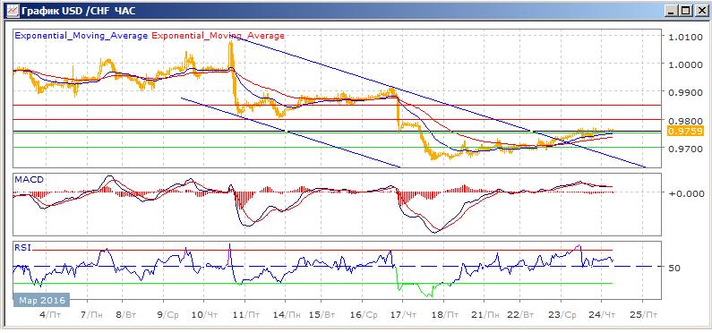Click the blue Exponential_Moving_Average label
Screen dimensions: 712x333
(x=81, y=36)
